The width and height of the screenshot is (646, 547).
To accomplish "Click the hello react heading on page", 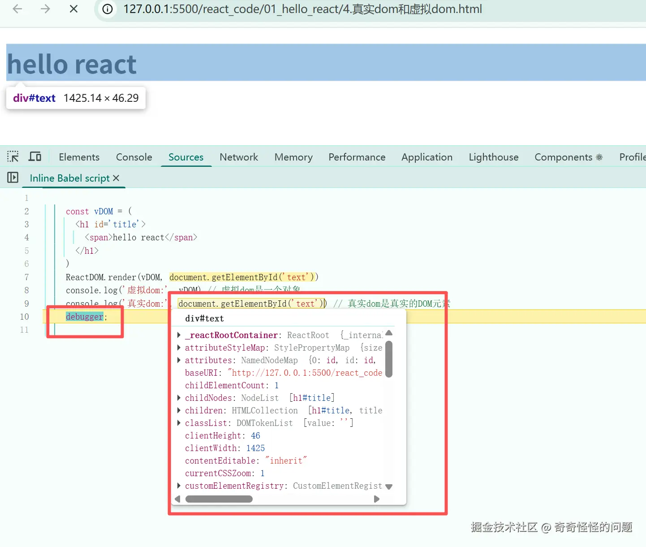I will coord(72,64).
